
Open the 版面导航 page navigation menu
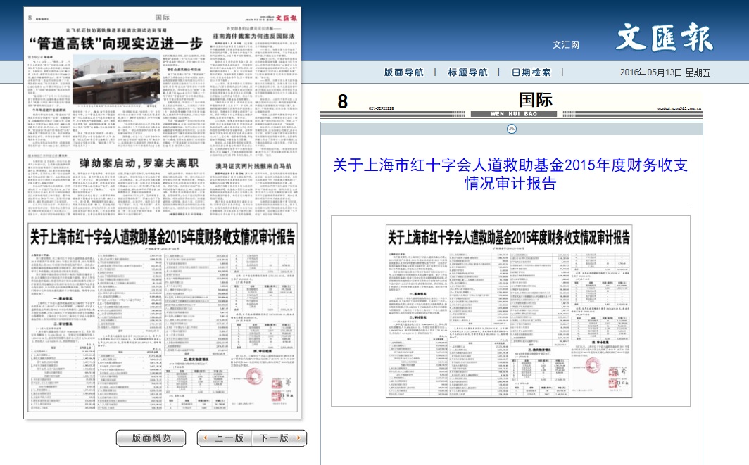(403, 72)
